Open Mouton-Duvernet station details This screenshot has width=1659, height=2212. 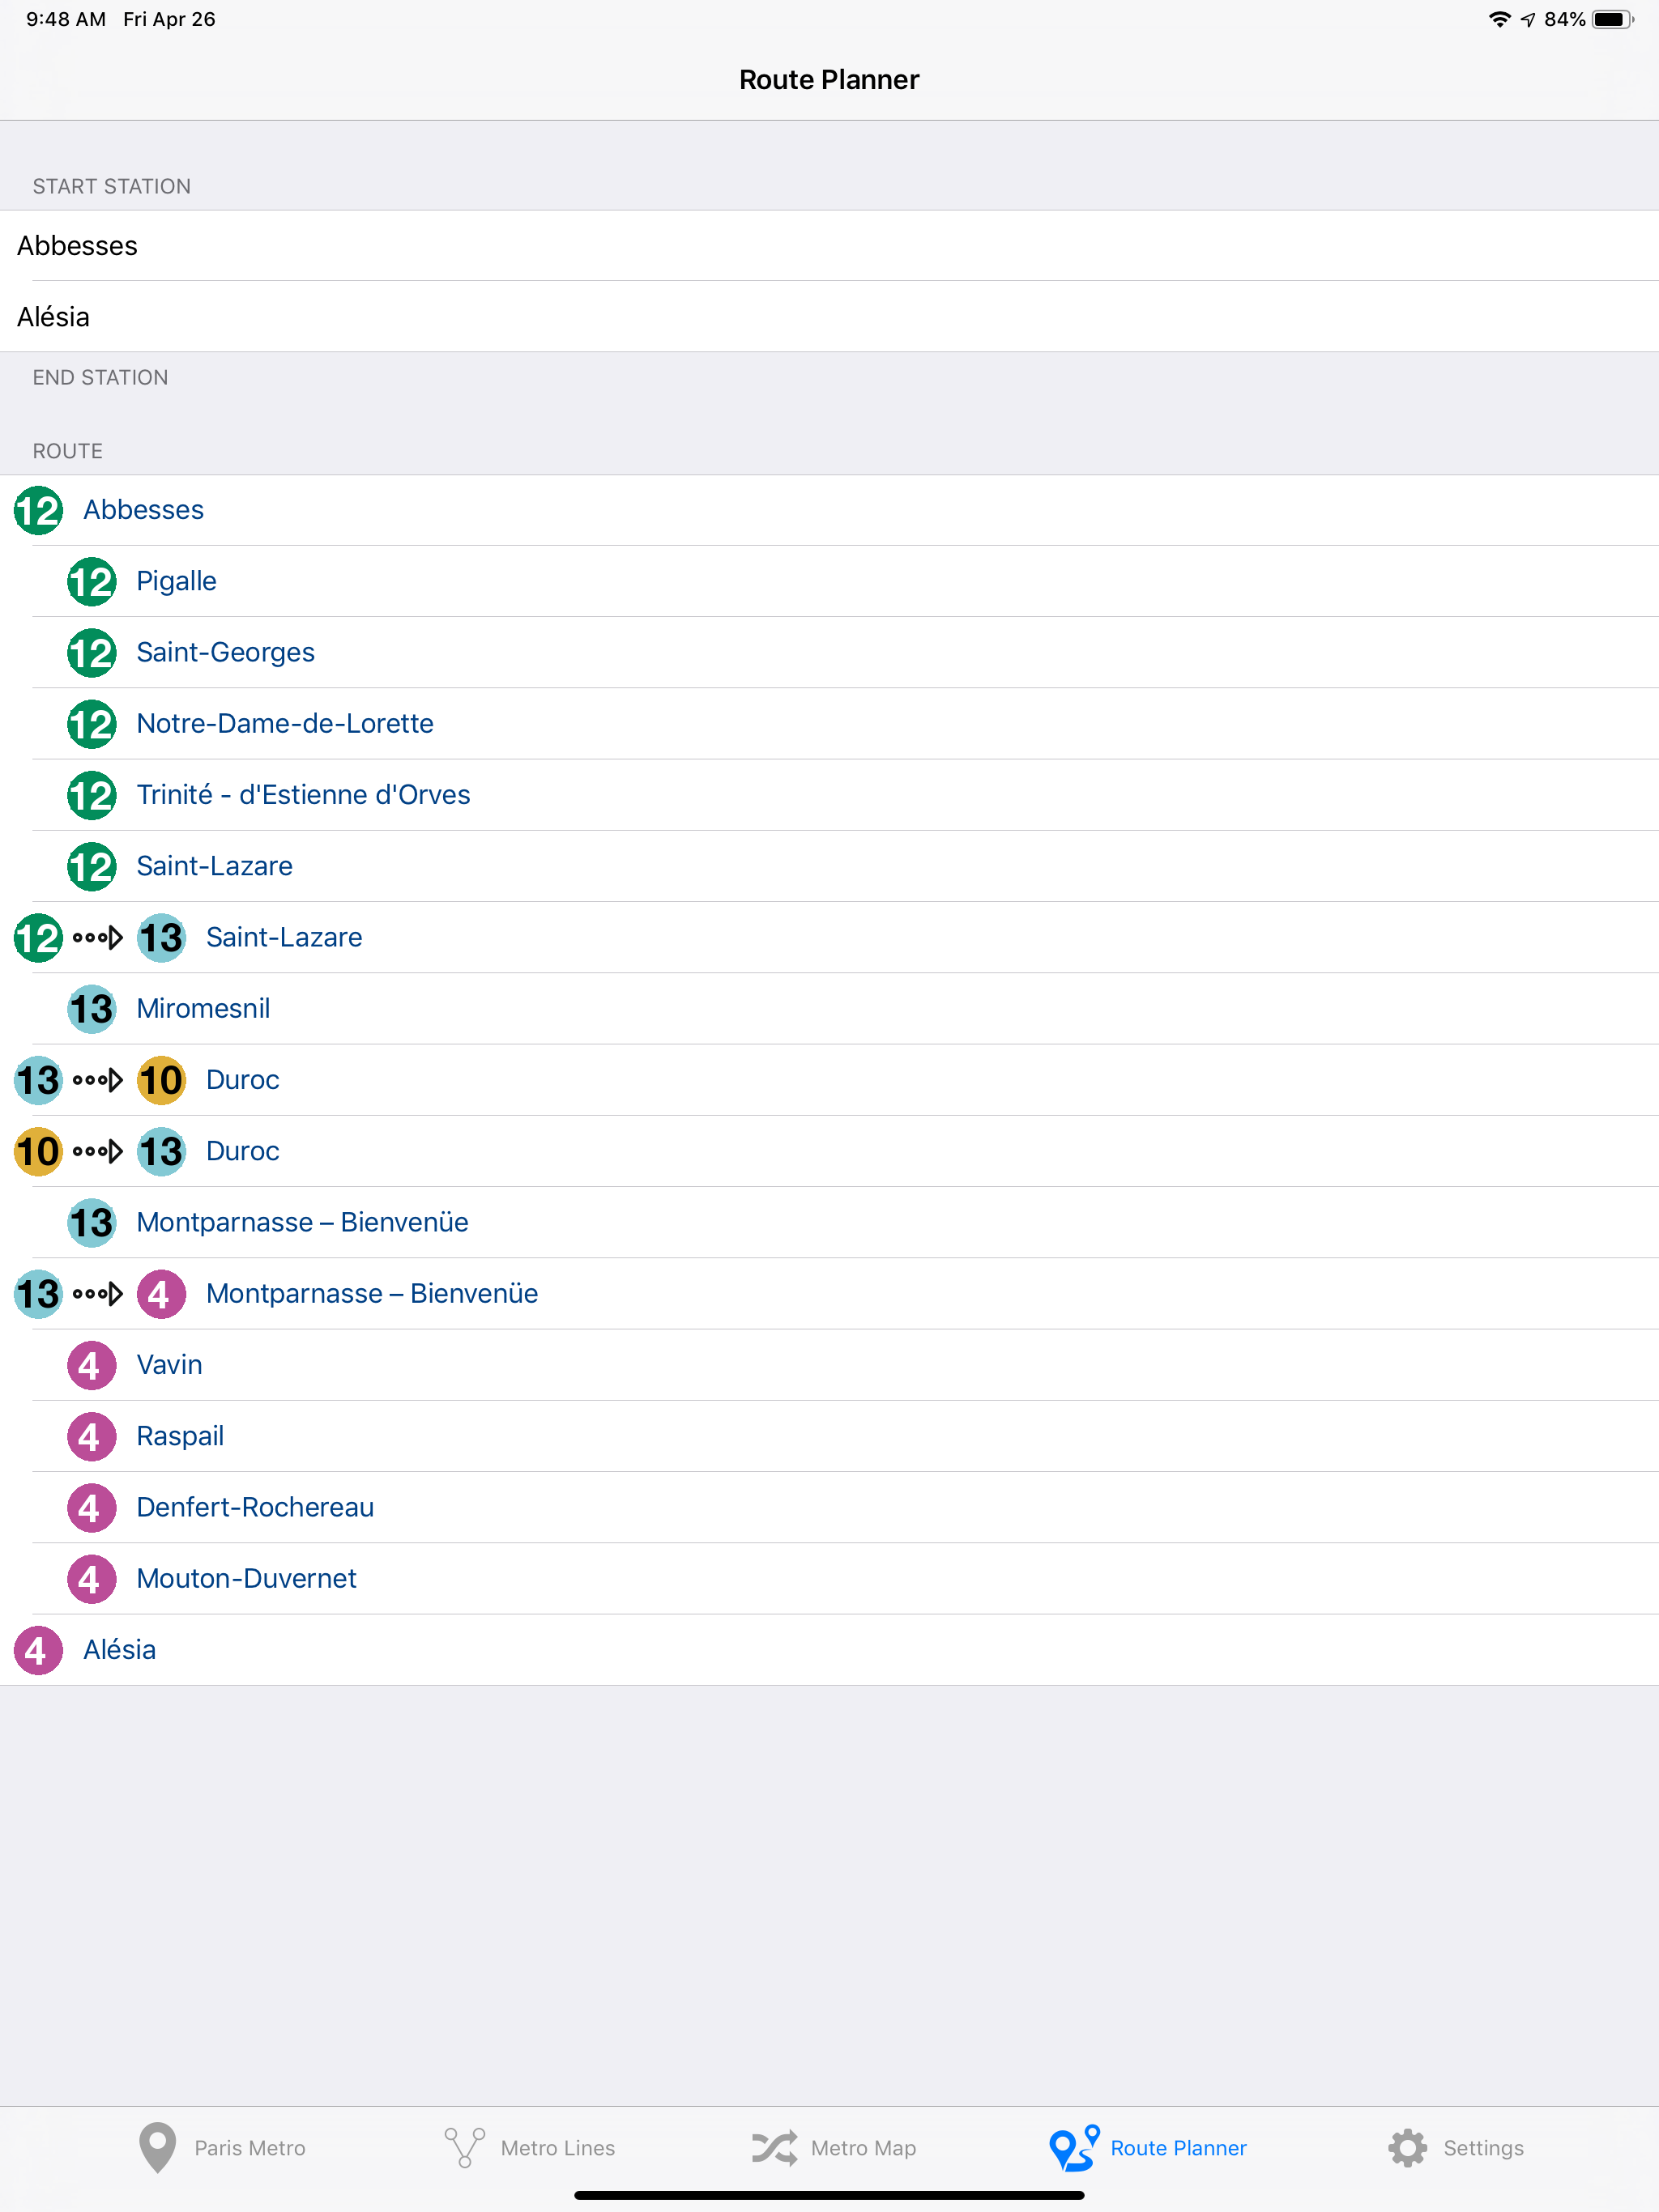pyautogui.click(x=829, y=1578)
